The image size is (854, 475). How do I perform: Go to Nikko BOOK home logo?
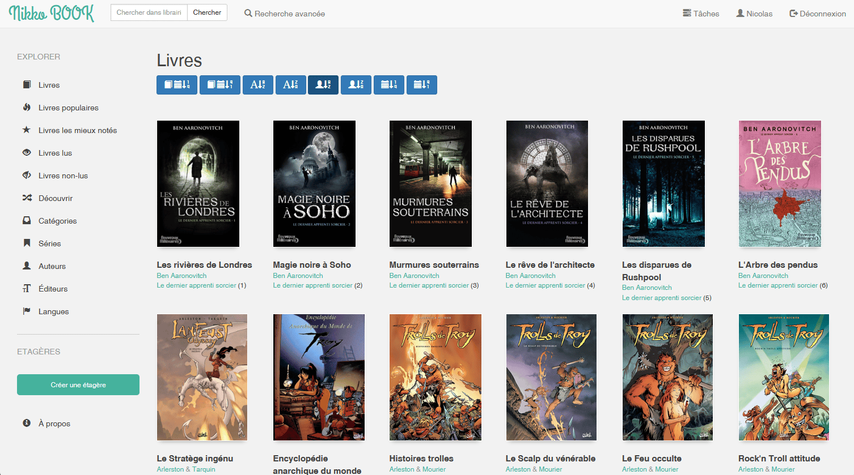pyautogui.click(x=52, y=14)
